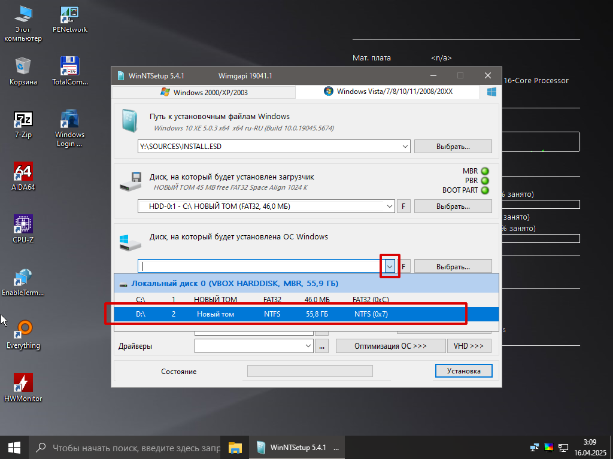This screenshot has width=613, height=459.
Task: Click the BOOT PART green status indicator
Action: coord(485,190)
